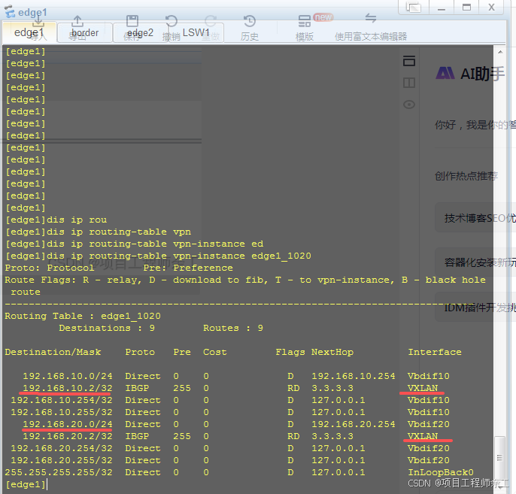
Task: Click the edge1 app icon in title bar
Action: 10,11
